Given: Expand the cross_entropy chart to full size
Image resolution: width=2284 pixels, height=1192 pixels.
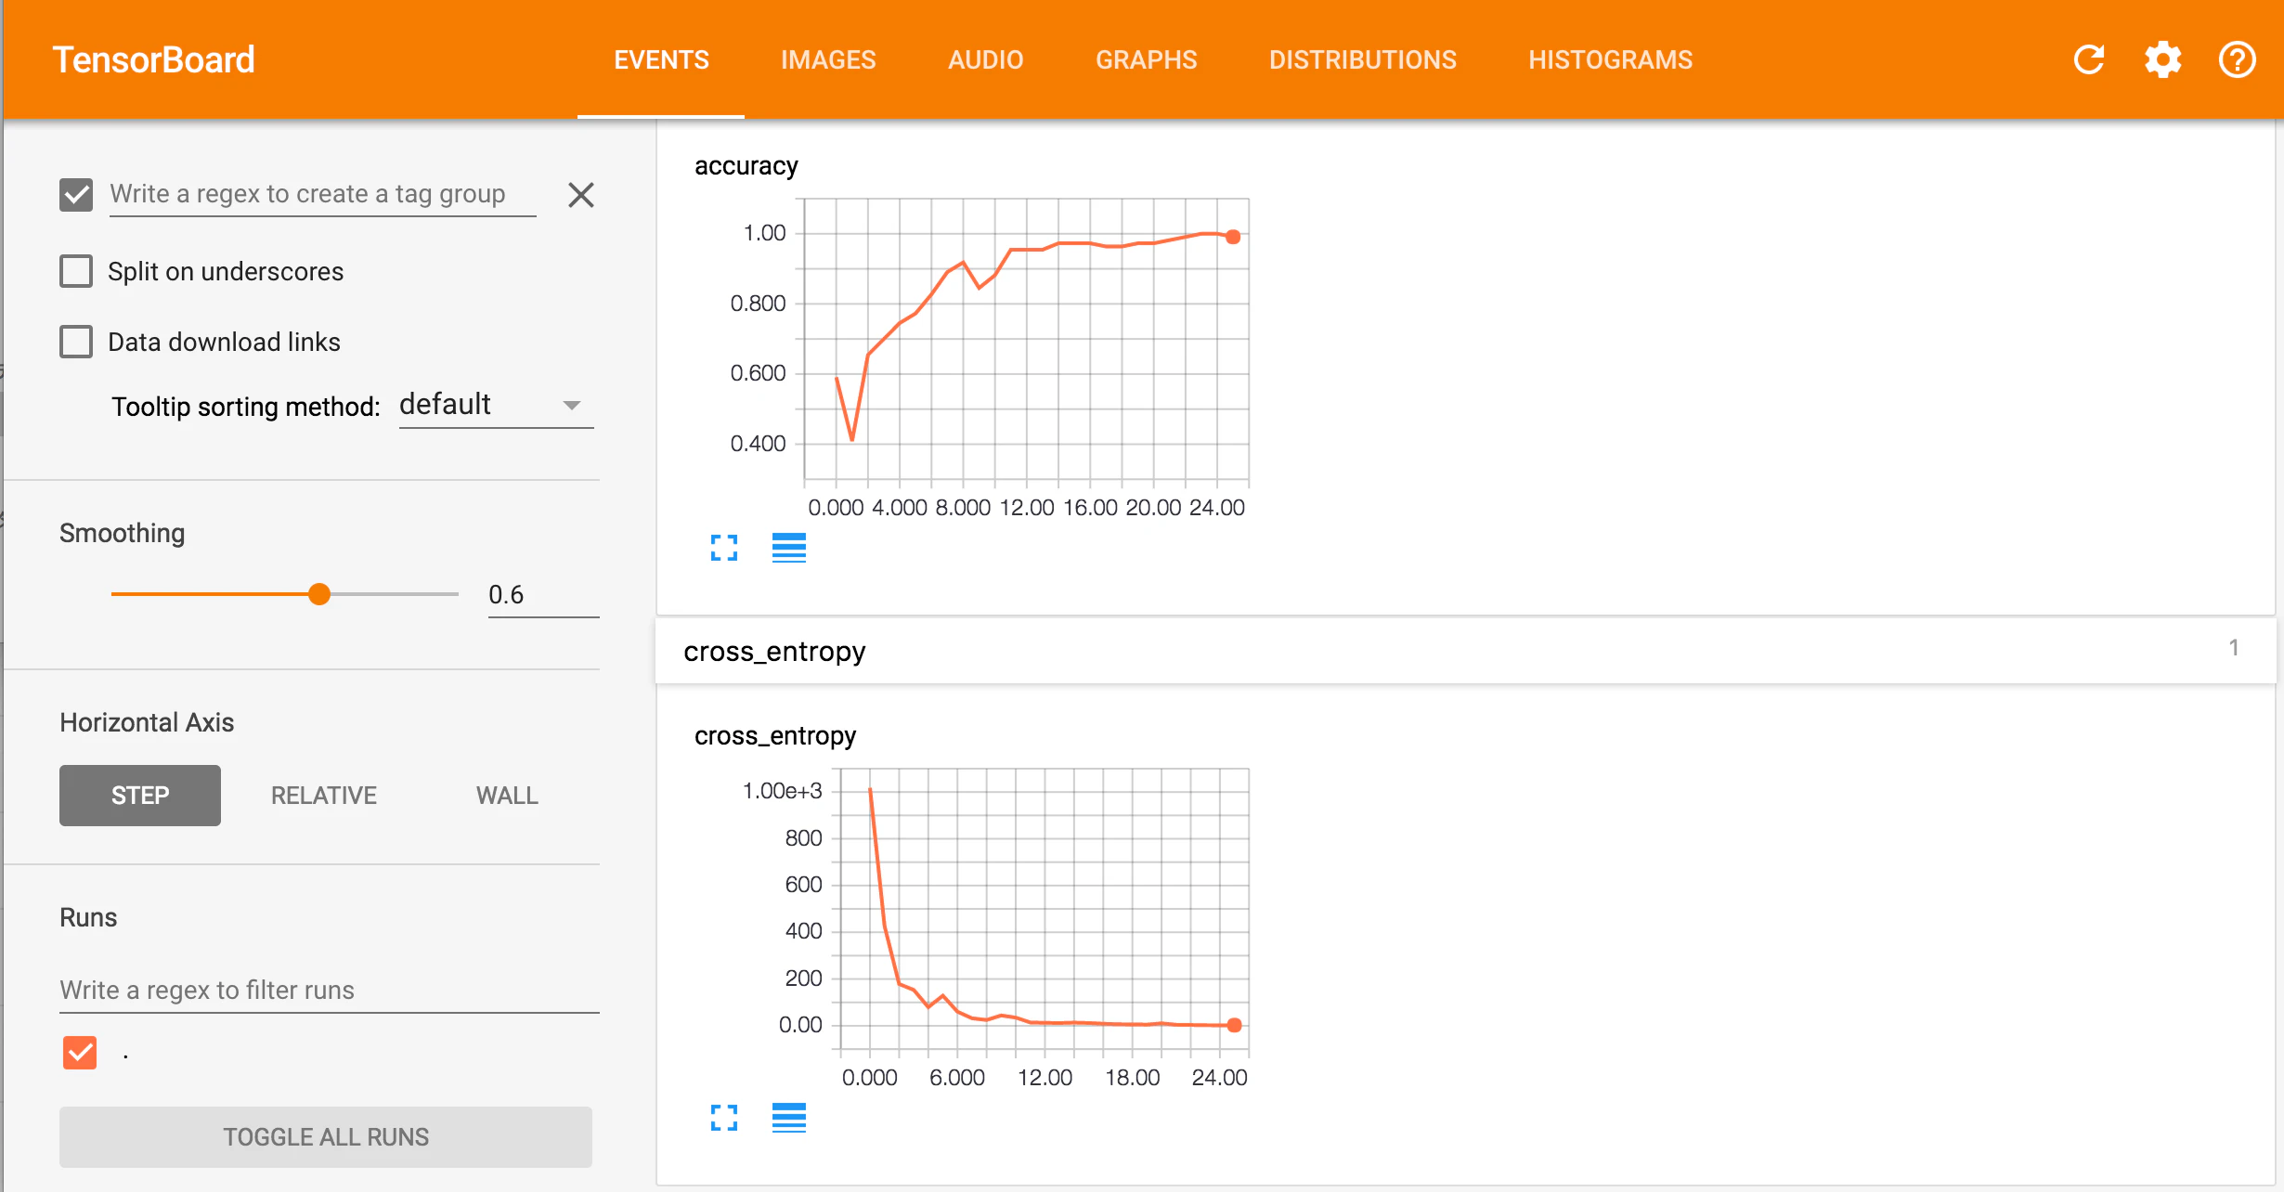Looking at the screenshot, I should point(724,1118).
